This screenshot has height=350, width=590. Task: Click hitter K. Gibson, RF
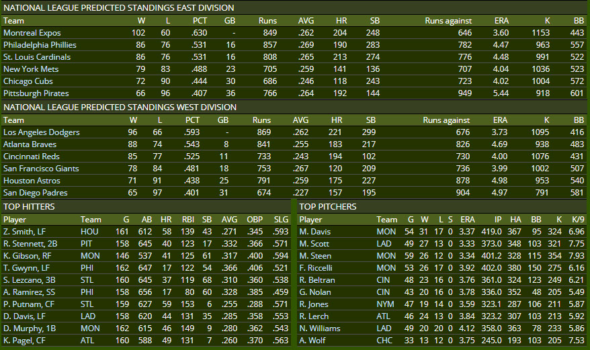coord(26,256)
